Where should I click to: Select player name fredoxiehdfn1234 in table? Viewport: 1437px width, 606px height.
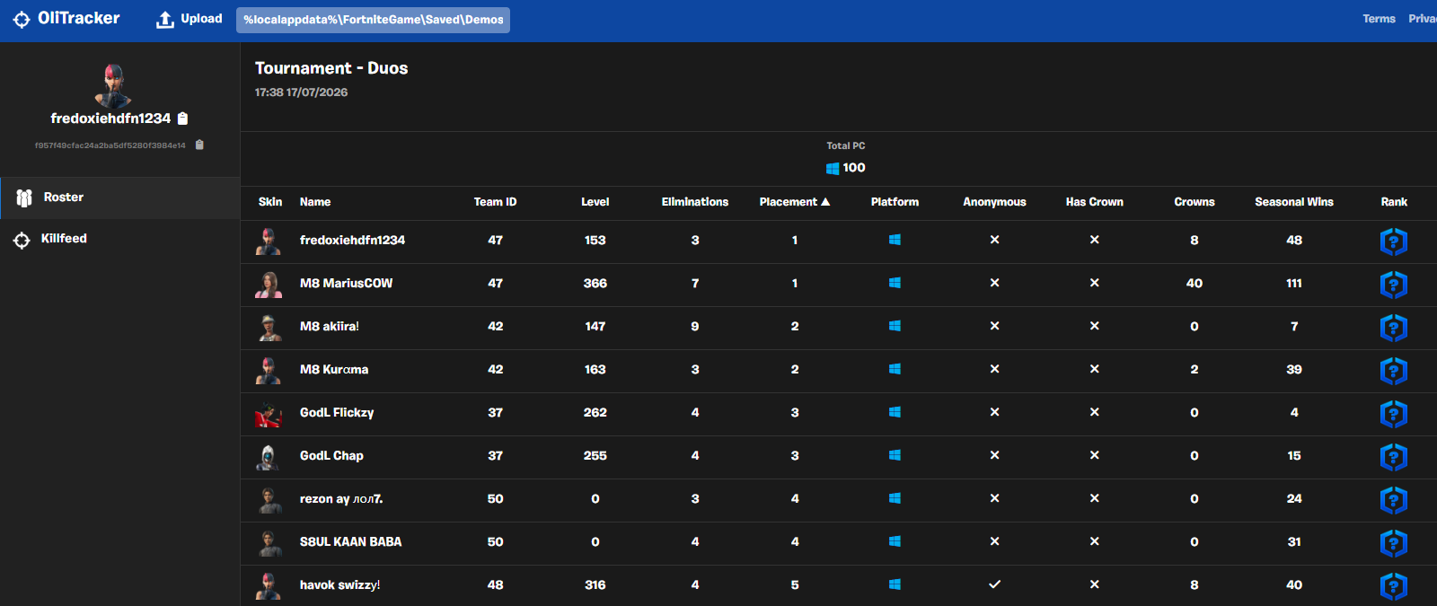352,240
